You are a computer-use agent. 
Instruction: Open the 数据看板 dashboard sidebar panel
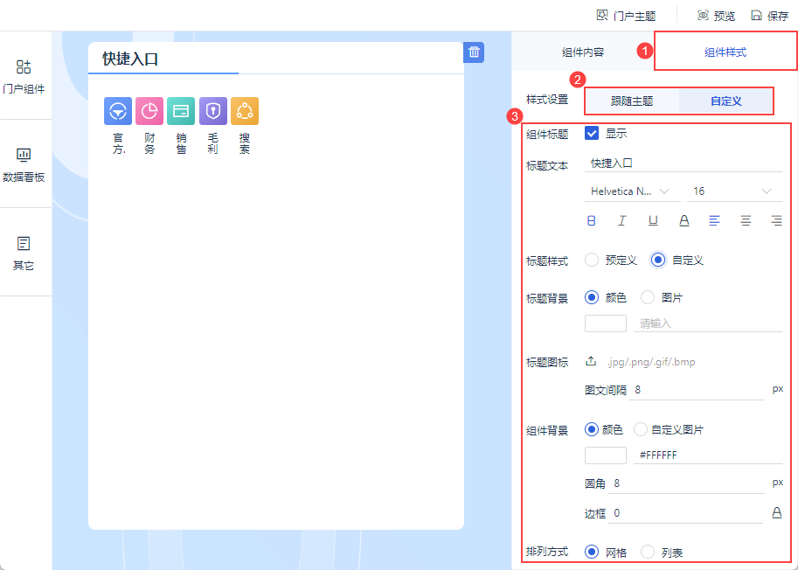(24, 164)
